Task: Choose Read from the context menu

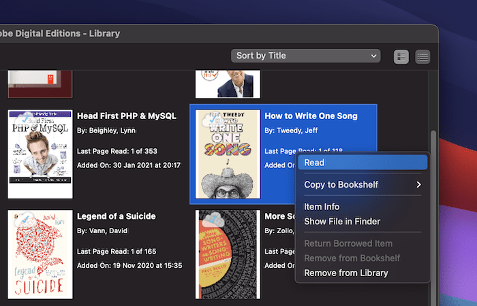Action: (x=363, y=163)
